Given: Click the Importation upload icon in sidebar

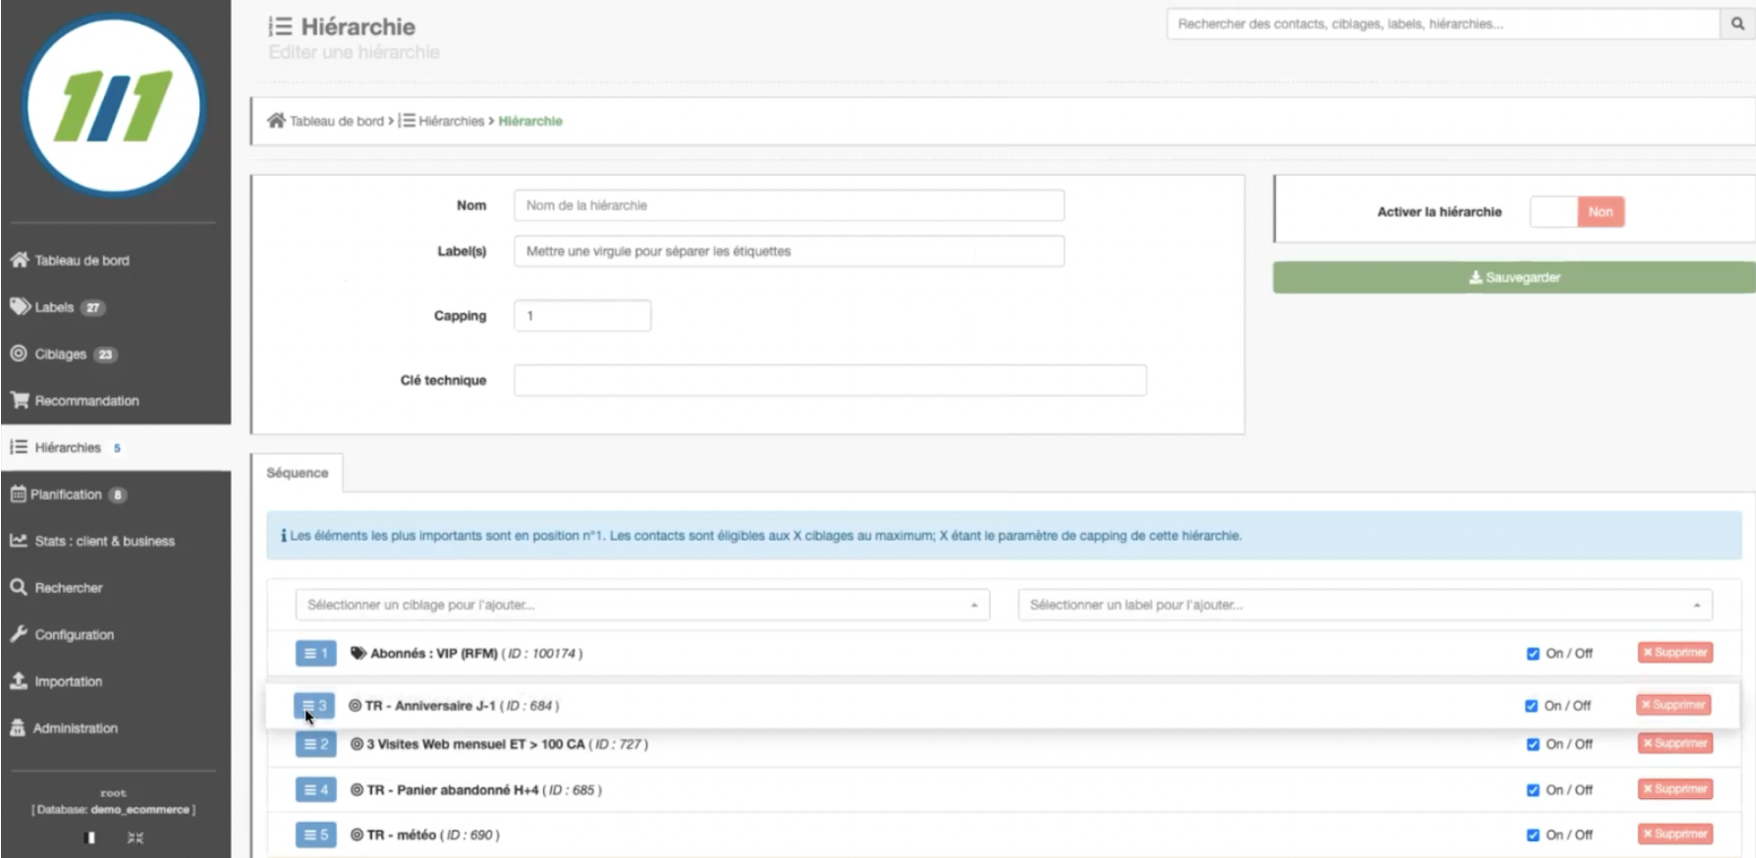Looking at the screenshot, I should click(x=19, y=680).
